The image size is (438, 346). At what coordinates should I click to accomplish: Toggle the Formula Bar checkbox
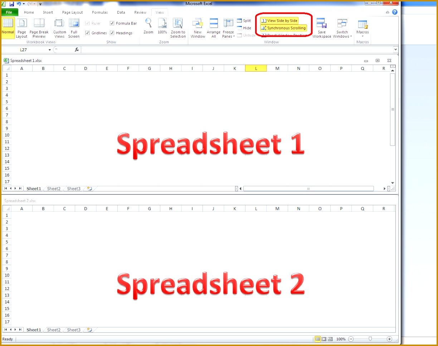[x=123, y=23]
